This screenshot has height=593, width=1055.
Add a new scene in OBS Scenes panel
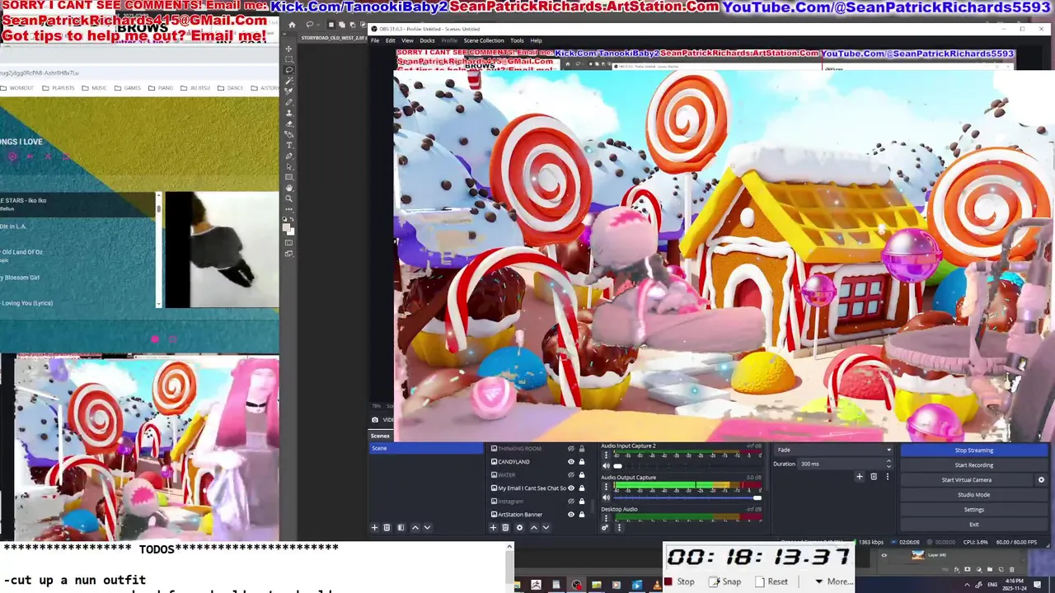(374, 527)
